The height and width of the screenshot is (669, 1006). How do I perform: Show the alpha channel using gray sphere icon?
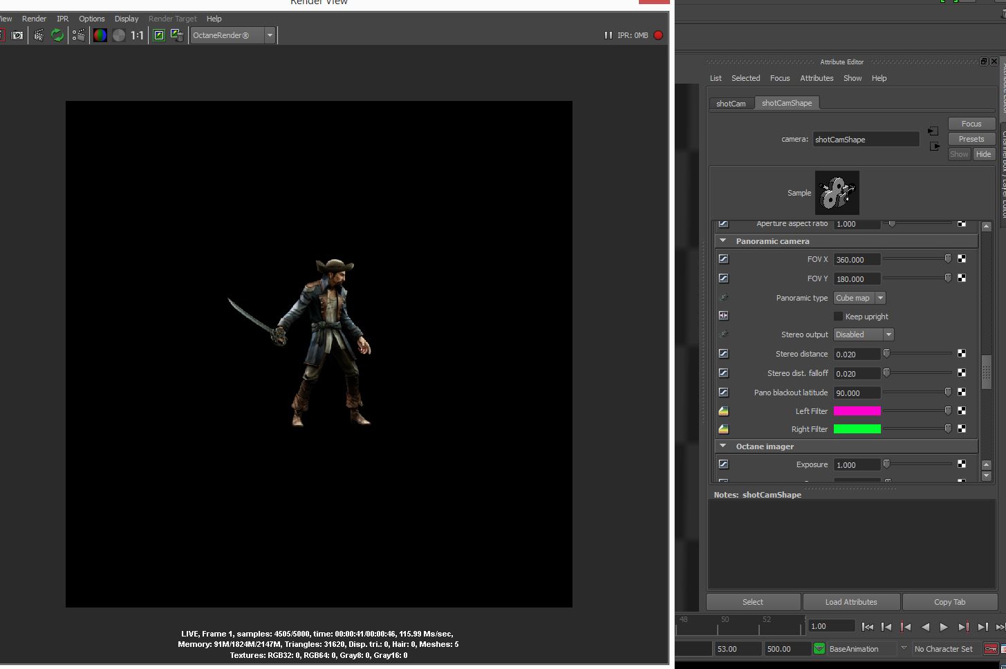tap(119, 35)
